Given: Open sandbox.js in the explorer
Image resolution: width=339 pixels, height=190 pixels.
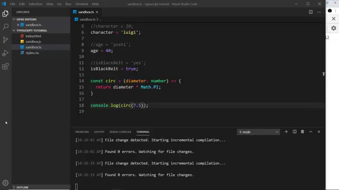Looking at the screenshot, I should (x=33, y=42).
